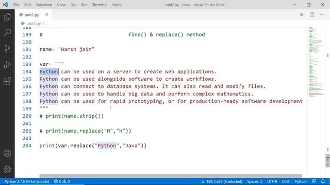The width and height of the screenshot is (330, 185).
Task: Click "# print(name.strip())" comment line
Action: (72, 116)
